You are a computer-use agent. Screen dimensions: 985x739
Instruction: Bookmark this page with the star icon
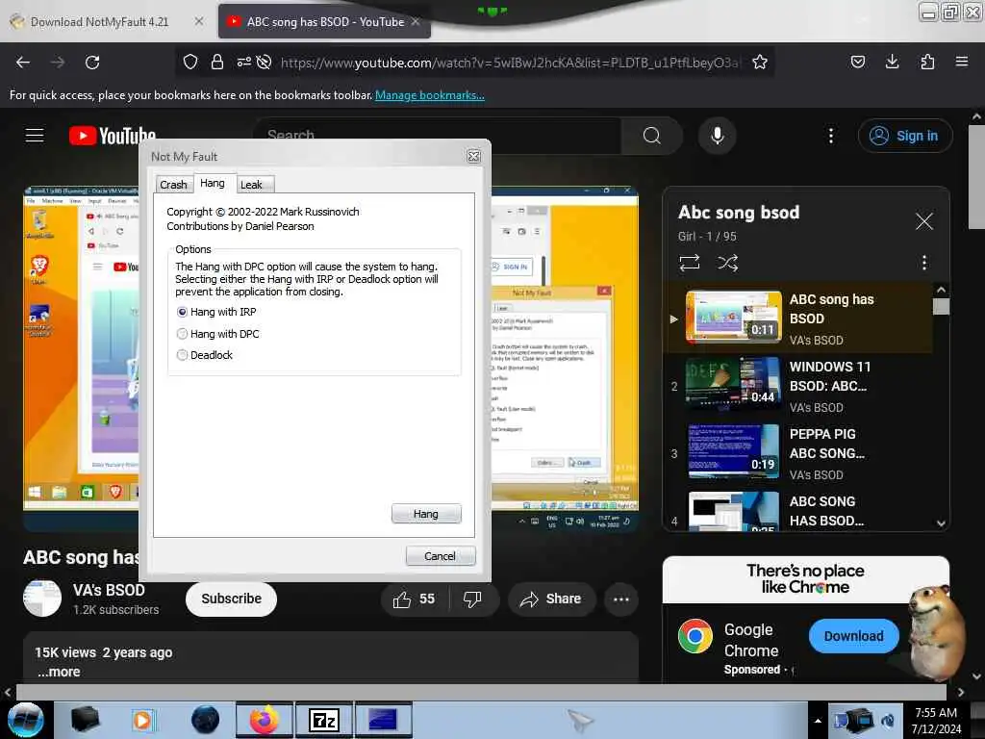pos(760,62)
